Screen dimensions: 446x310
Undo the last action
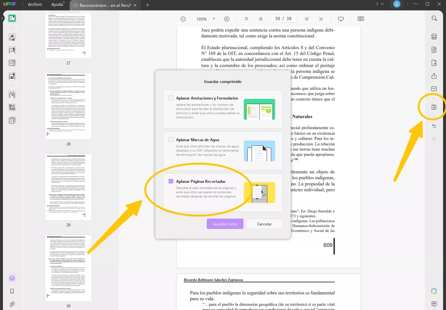point(434,126)
